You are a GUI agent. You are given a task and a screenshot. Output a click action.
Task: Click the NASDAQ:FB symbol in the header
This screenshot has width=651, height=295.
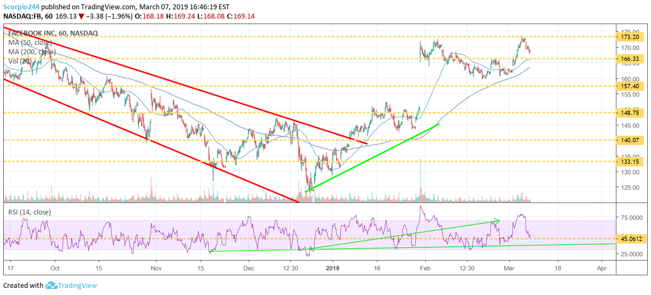21,16
